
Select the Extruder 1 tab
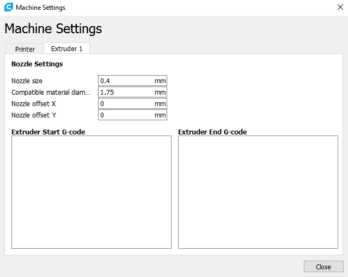[x=67, y=48]
